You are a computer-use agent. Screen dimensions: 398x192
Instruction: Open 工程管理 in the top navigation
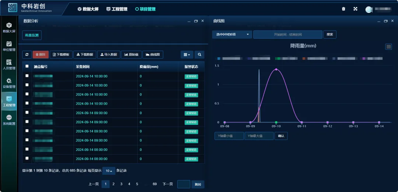click(x=117, y=9)
